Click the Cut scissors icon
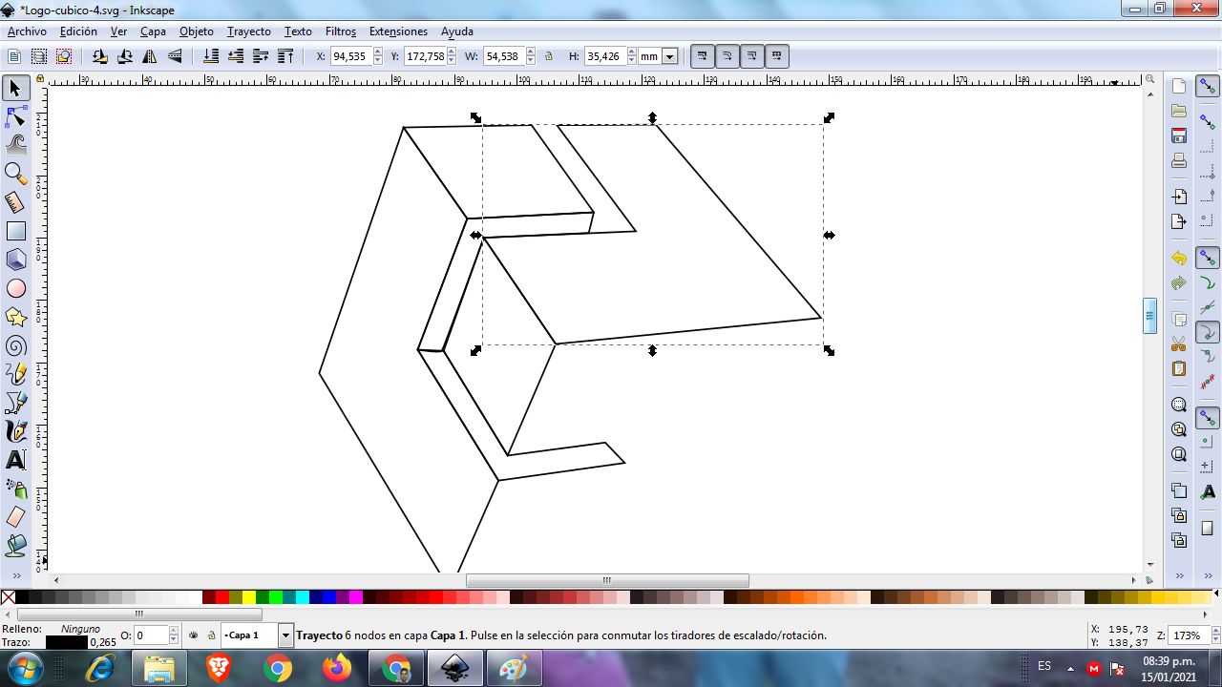 [x=1179, y=343]
